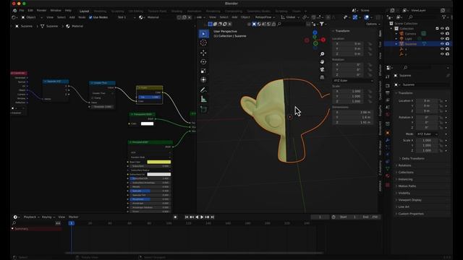Click the white Transparent BSDF color swatch
The width and height of the screenshot is (463, 260).
(x=147, y=123)
